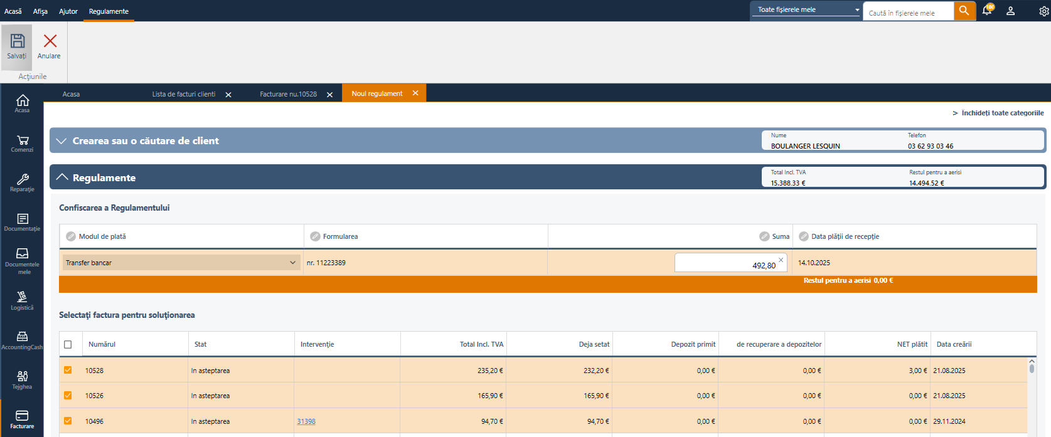Open user account profile icon
Image resolution: width=1051 pixels, height=437 pixels.
[1011, 11]
